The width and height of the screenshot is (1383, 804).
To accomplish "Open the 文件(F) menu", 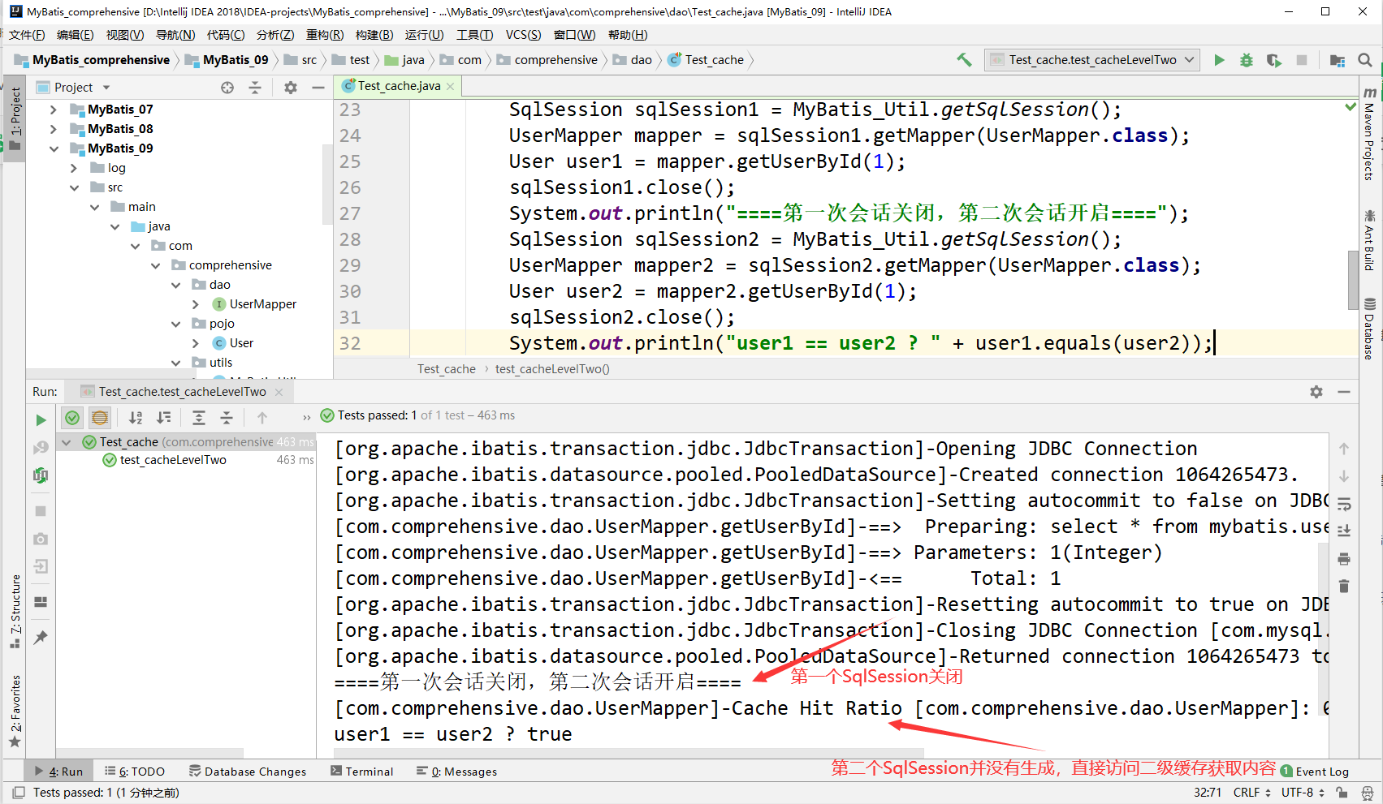I will pos(27,35).
